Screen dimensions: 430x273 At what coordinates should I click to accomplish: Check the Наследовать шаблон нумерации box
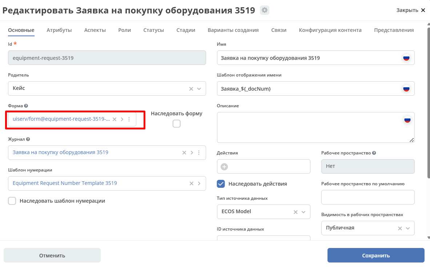[12, 201]
